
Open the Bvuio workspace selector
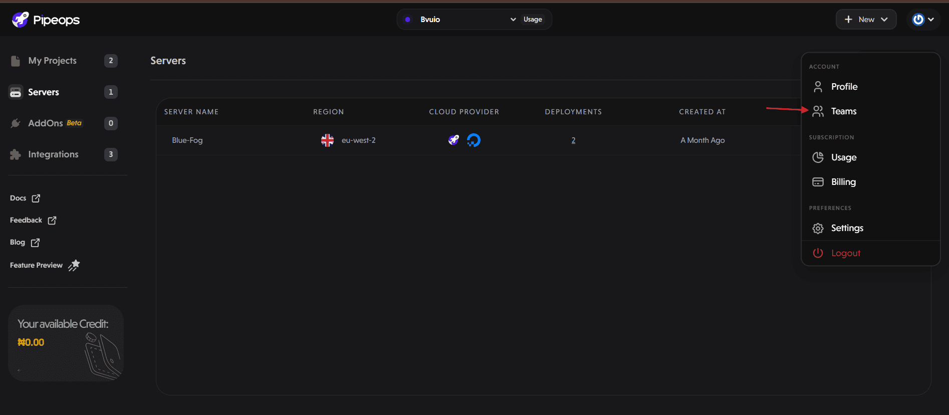[x=460, y=20]
